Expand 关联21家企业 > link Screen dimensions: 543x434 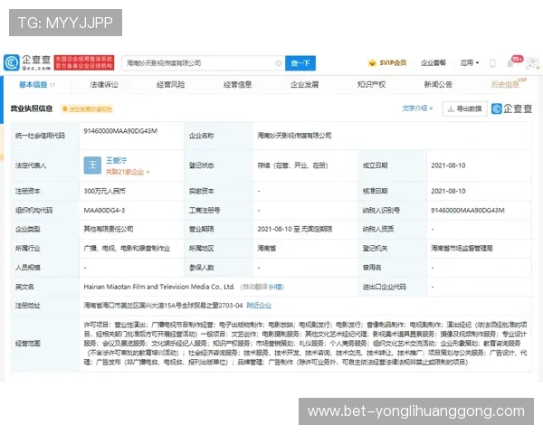pyautogui.click(x=127, y=172)
